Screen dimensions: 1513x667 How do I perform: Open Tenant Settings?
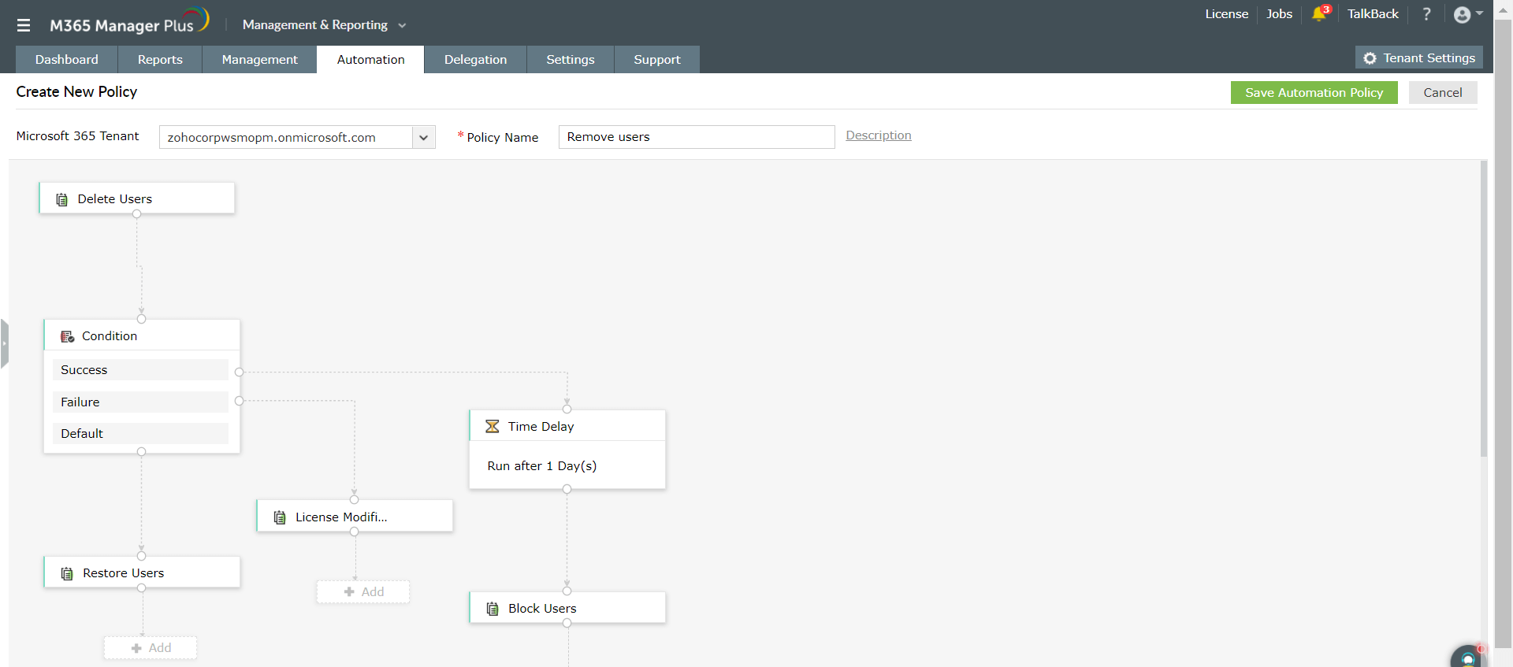[x=1419, y=57]
